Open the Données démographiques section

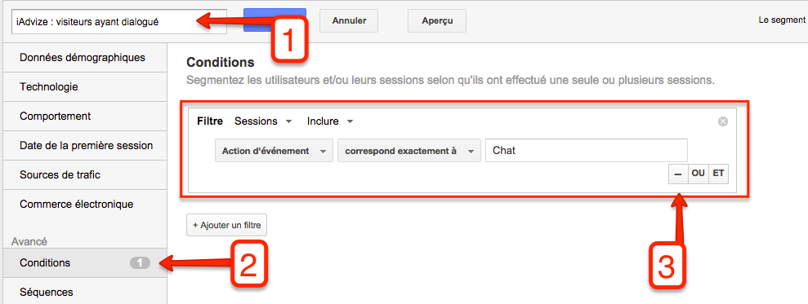click(x=83, y=58)
